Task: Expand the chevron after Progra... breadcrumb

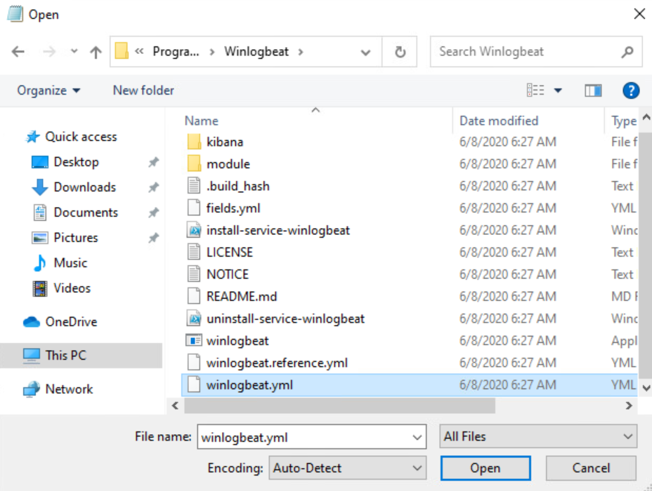Action: (212, 52)
